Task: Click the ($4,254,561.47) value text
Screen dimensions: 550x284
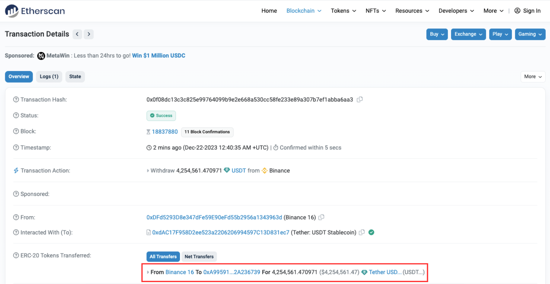Action: click(339, 272)
